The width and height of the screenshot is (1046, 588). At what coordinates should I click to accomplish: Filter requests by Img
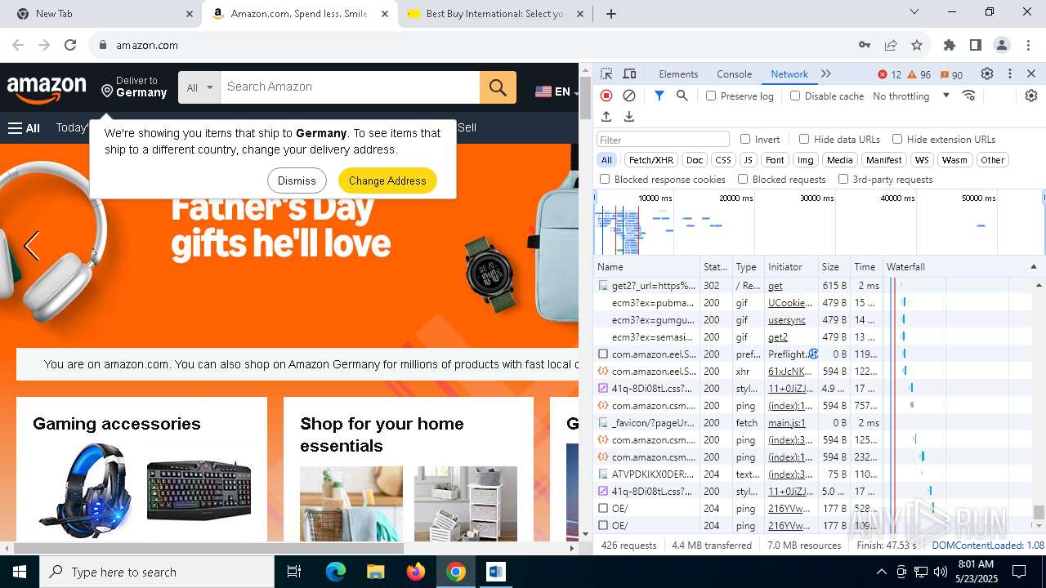click(806, 160)
